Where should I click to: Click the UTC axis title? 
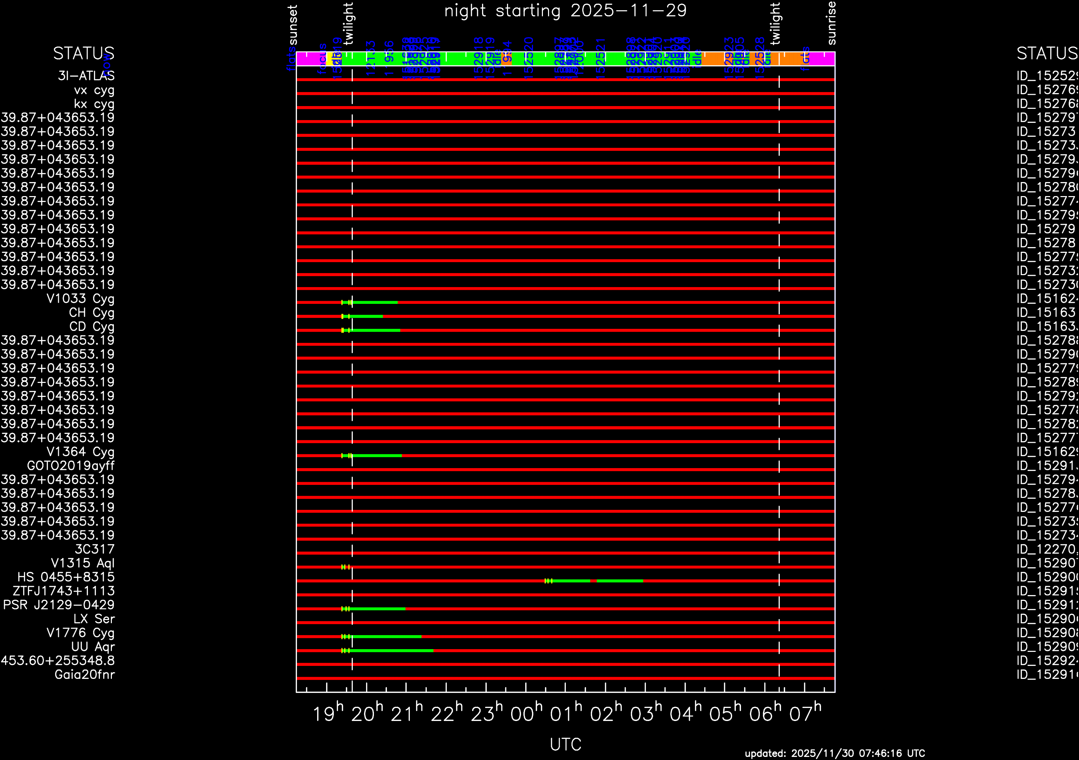pyautogui.click(x=565, y=744)
